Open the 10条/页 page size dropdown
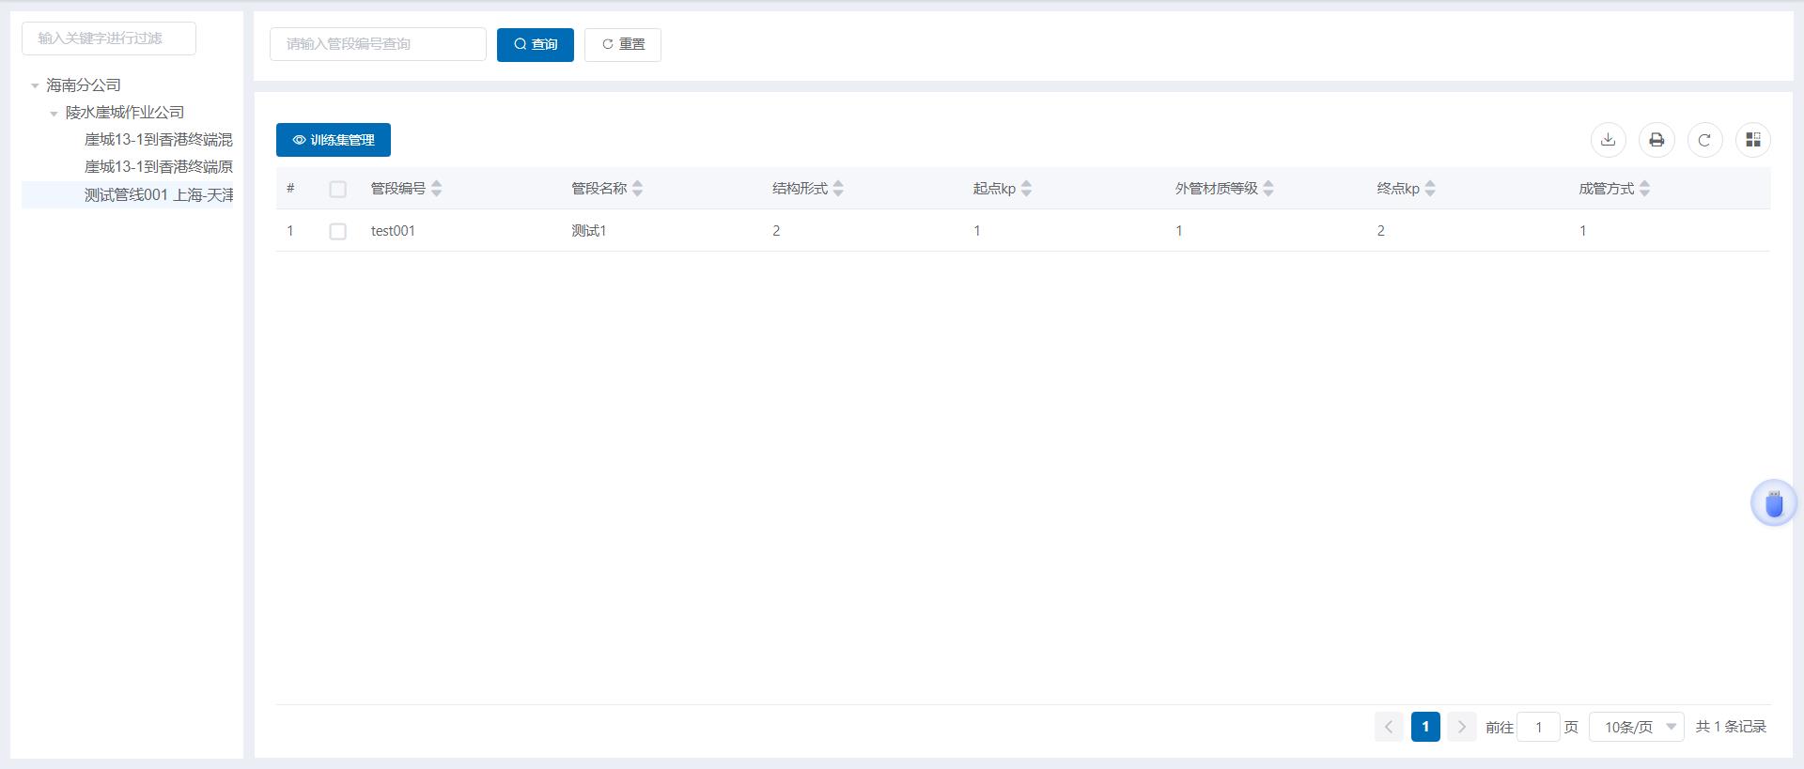This screenshot has height=769, width=1804. pos(1636,727)
